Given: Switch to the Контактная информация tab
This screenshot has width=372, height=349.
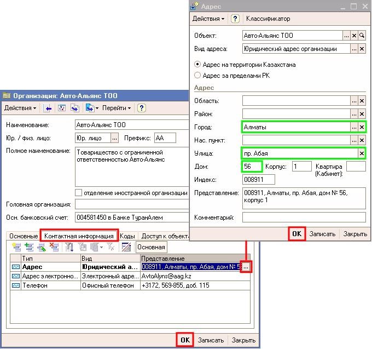Looking at the screenshot, I should click(x=79, y=236).
